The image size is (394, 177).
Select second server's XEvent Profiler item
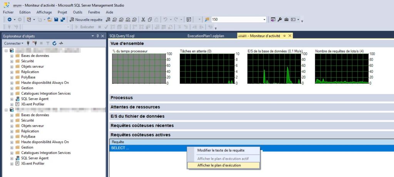click(33, 164)
